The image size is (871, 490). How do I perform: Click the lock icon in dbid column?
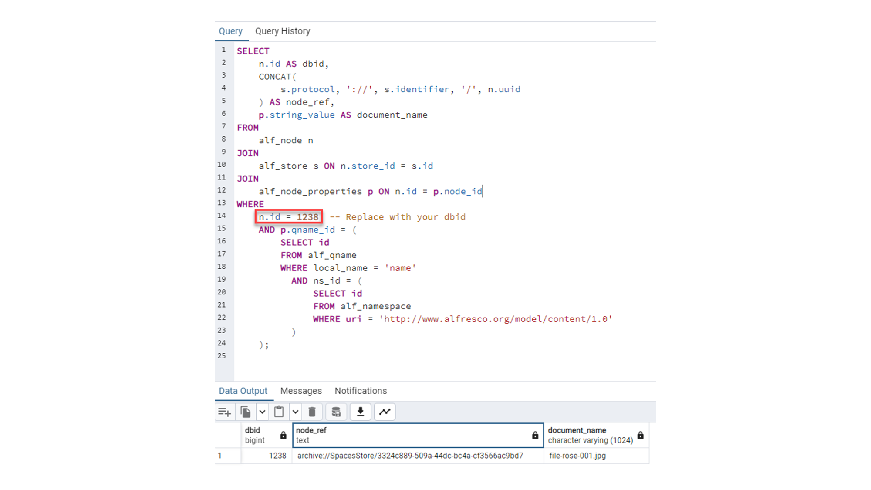(283, 435)
